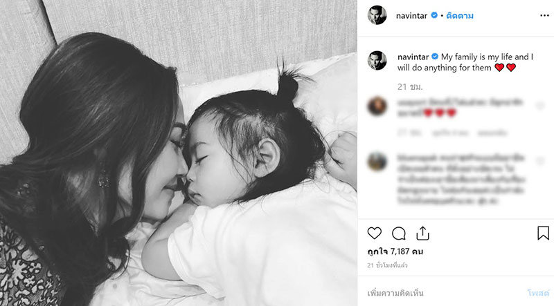This screenshot has height=306, width=554.
Task: Click second commenter's profile picture
Action: (377, 161)
